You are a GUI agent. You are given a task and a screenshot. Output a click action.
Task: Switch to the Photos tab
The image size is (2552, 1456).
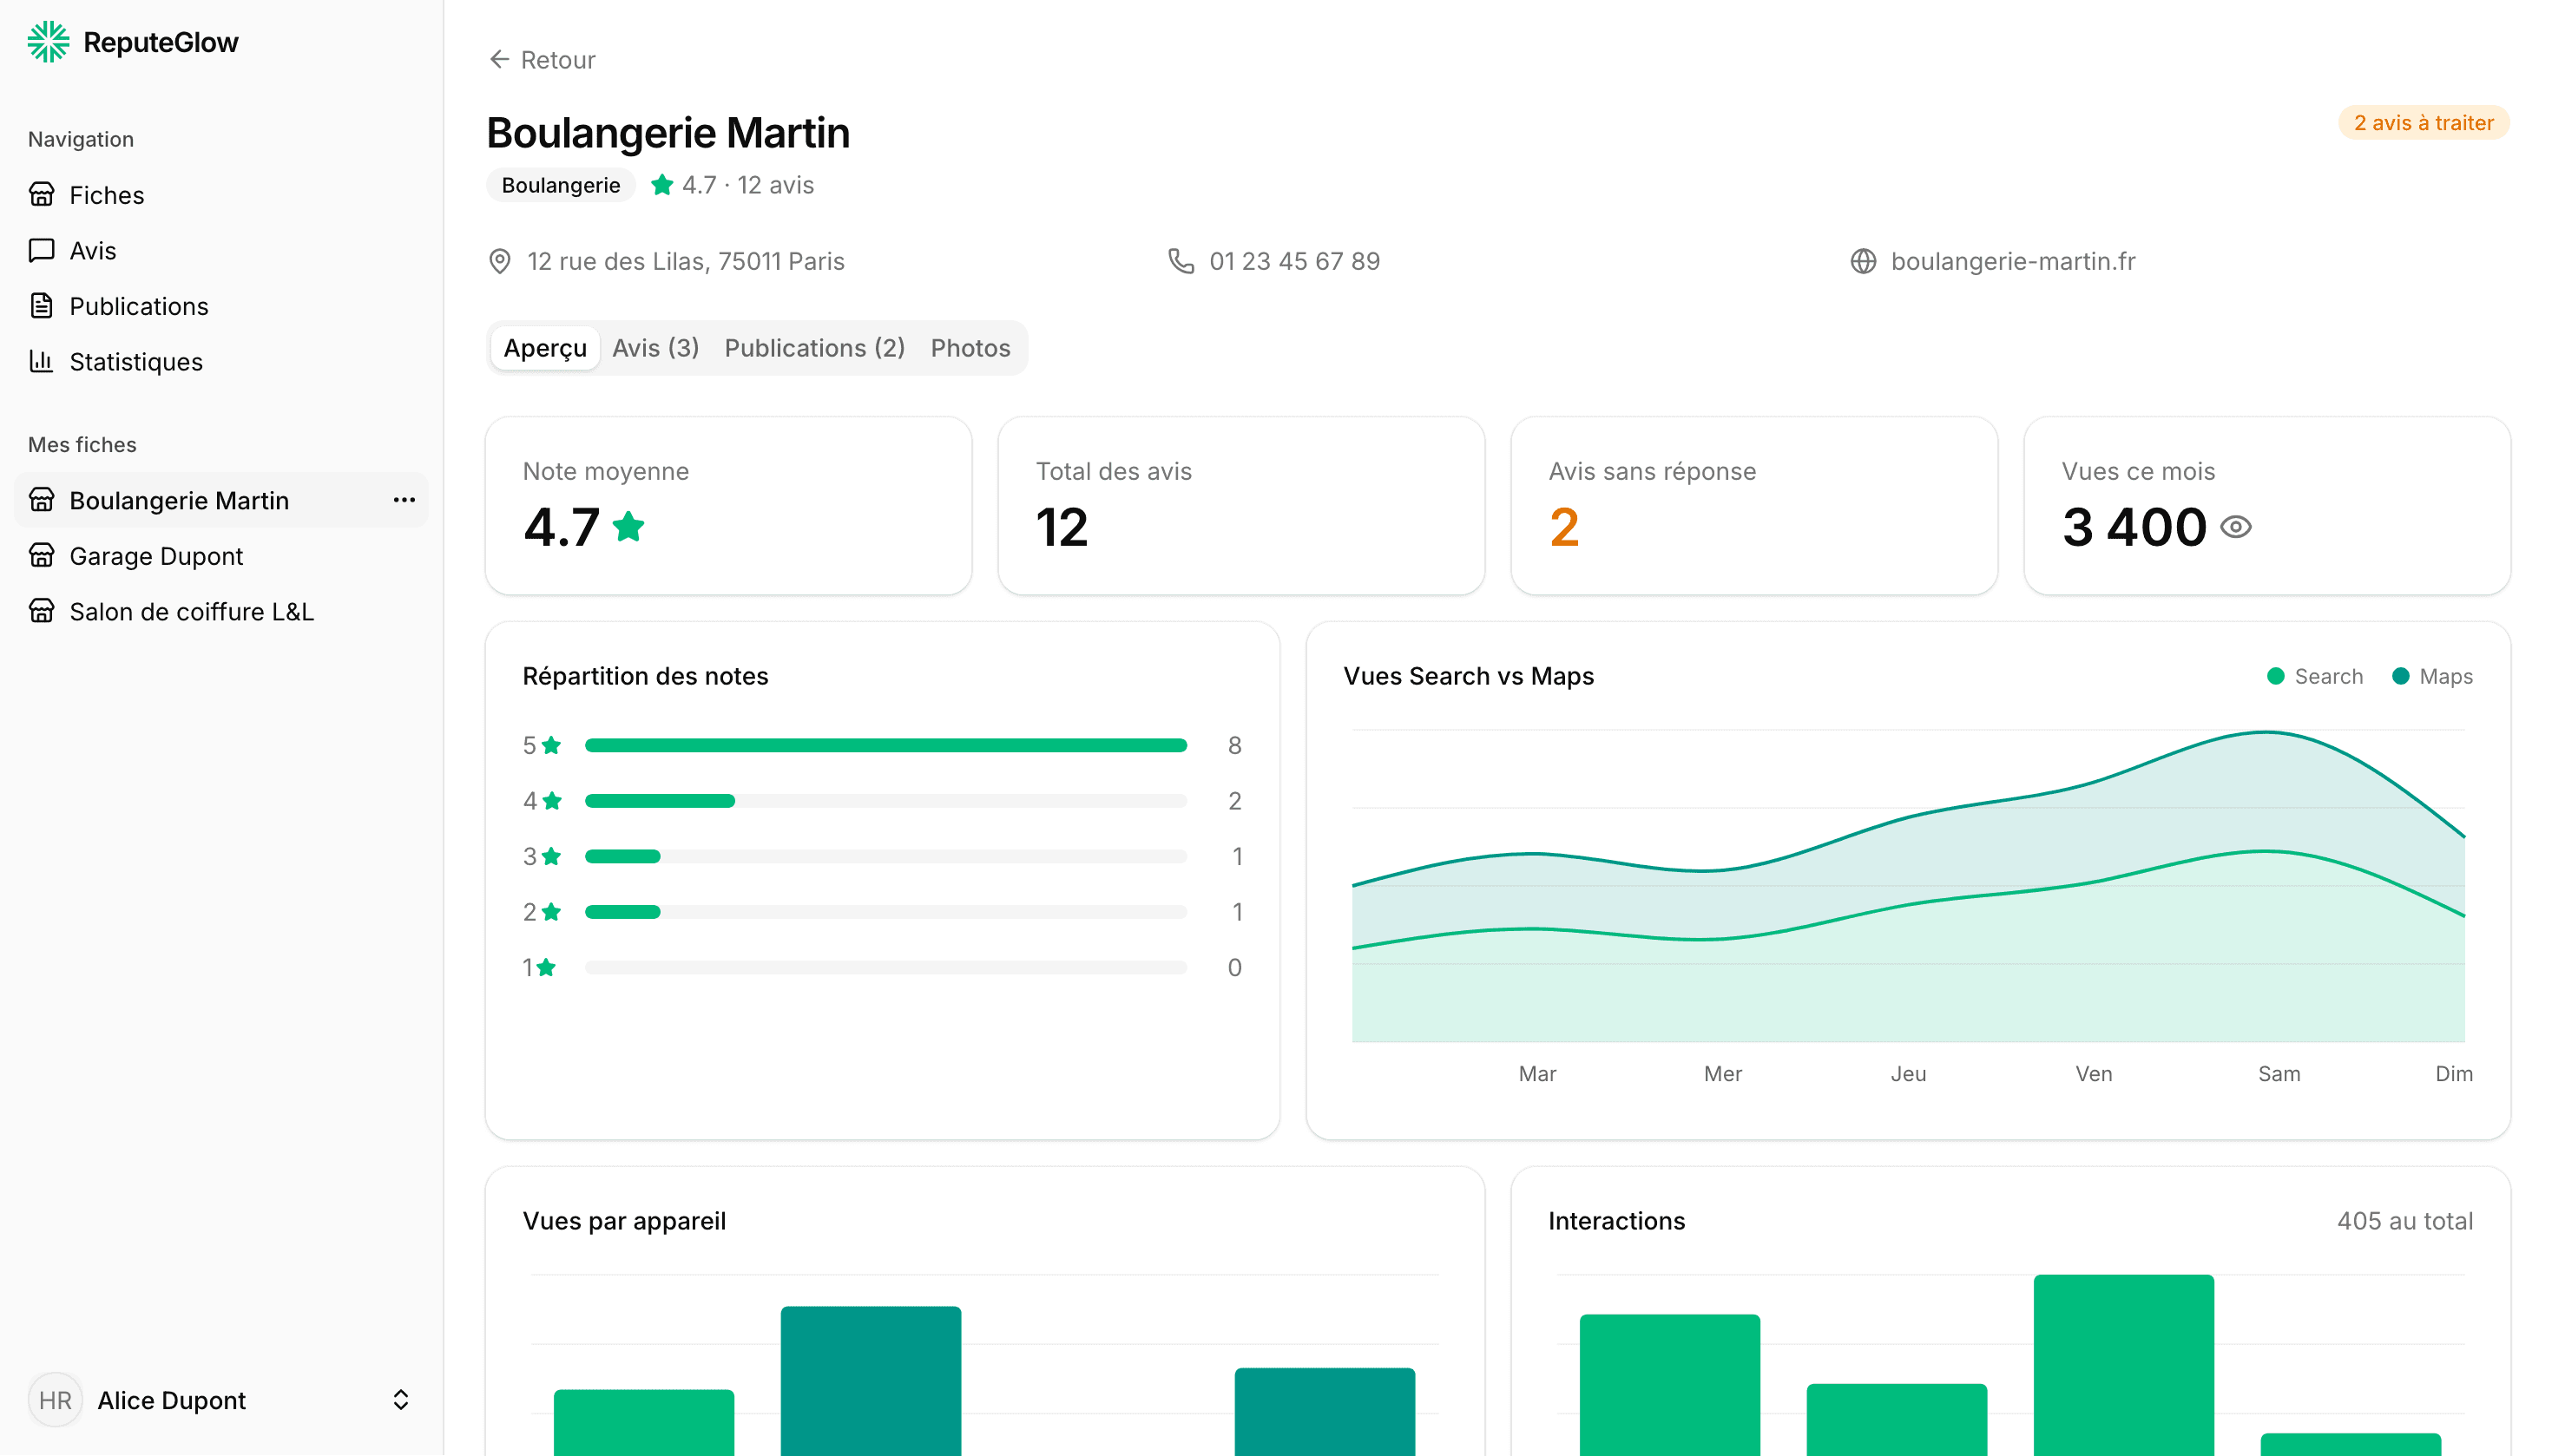pyautogui.click(x=970, y=348)
